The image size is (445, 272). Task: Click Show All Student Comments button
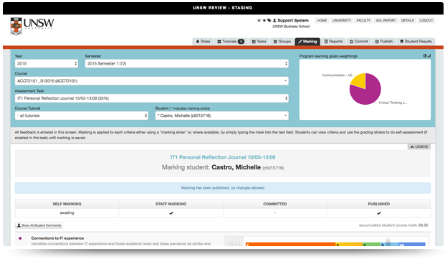point(39,225)
